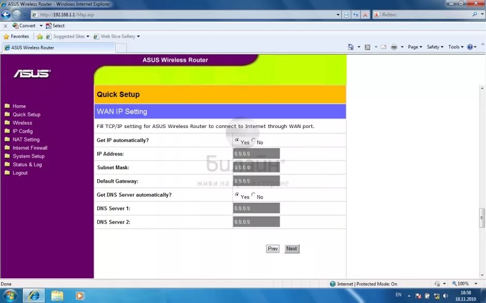Click the page vertical scrollbar thumb
The height and width of the screenshot is (303, 486).
[x=482, y=218]
